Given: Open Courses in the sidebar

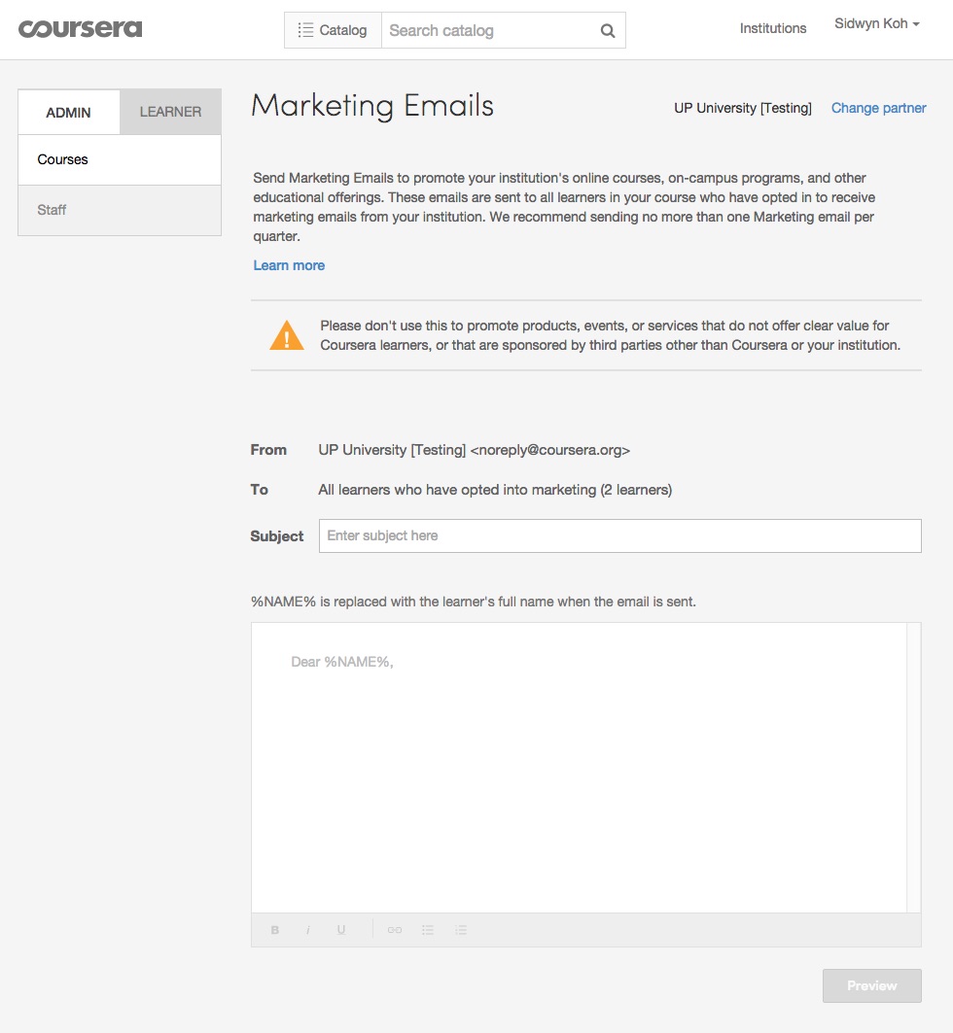Looking at the screenshot, I should pyautogui.click(x=63, y=159).
